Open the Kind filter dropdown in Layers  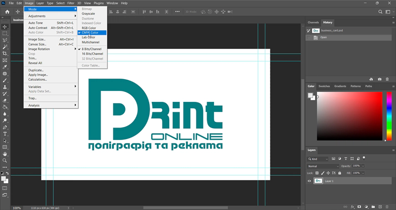[x=318, y=159]
